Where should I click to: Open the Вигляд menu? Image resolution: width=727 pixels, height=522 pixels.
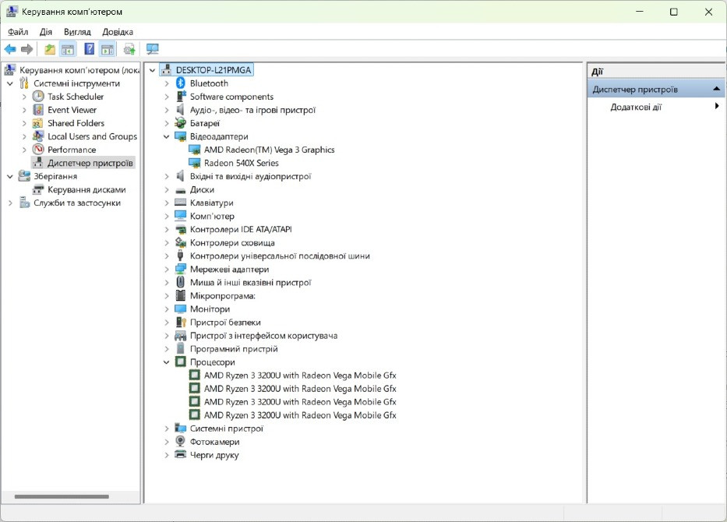[77, 32]
